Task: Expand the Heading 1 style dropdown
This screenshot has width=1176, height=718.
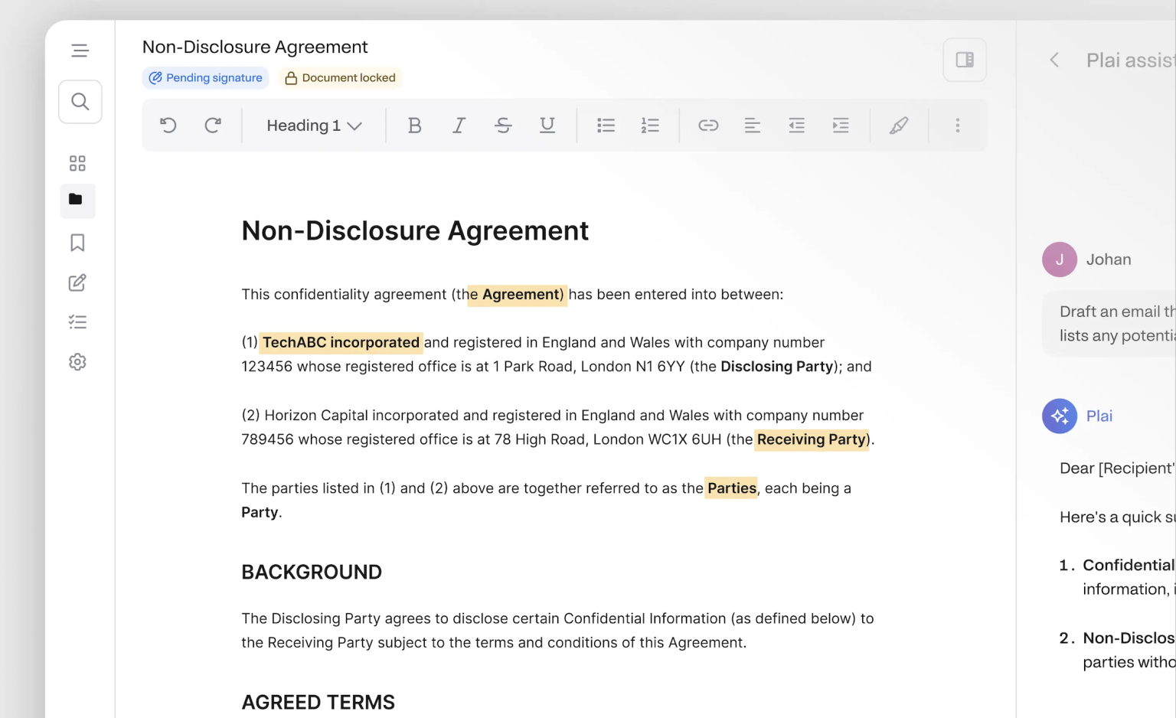Action: [314, 126]
